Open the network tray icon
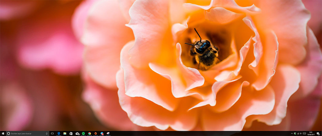The image size is (322, 136). pyautogui.click(x=298, y=134)
